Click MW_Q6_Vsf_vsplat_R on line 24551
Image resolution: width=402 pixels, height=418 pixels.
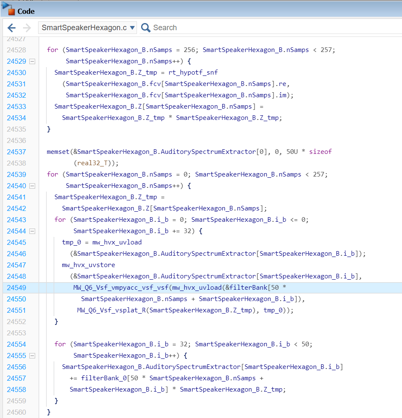coord(111,310)
